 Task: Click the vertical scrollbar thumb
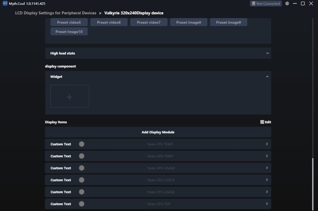[x=313, y=183]
